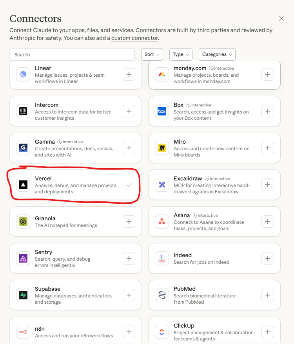The height and width of the screenshot is (344, 294).
Task: Click the Linear connector logo icon
Action: coord(23,74)
